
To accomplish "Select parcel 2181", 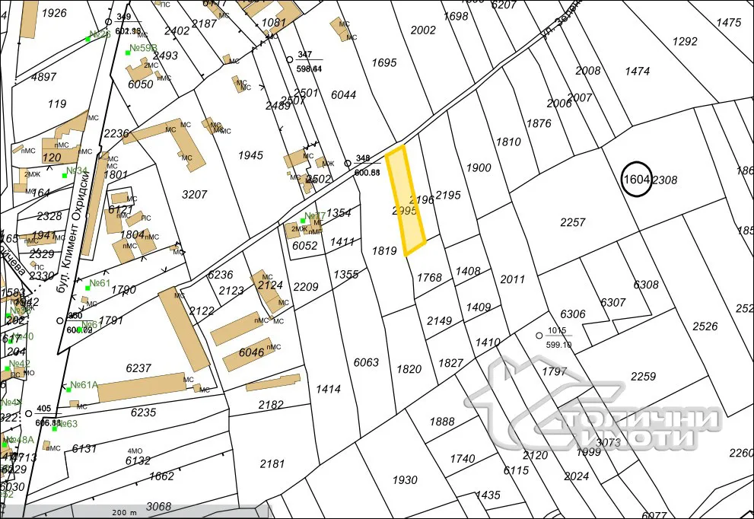I will point(272,463).
